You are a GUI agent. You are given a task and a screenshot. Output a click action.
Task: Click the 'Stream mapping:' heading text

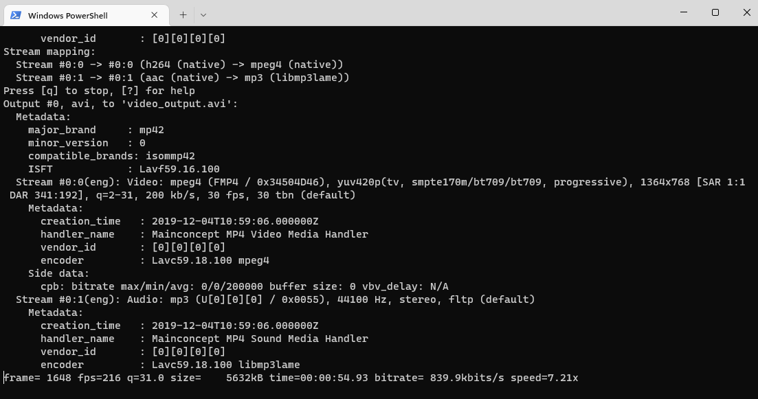pyautogui.click(x=49, y=52)
